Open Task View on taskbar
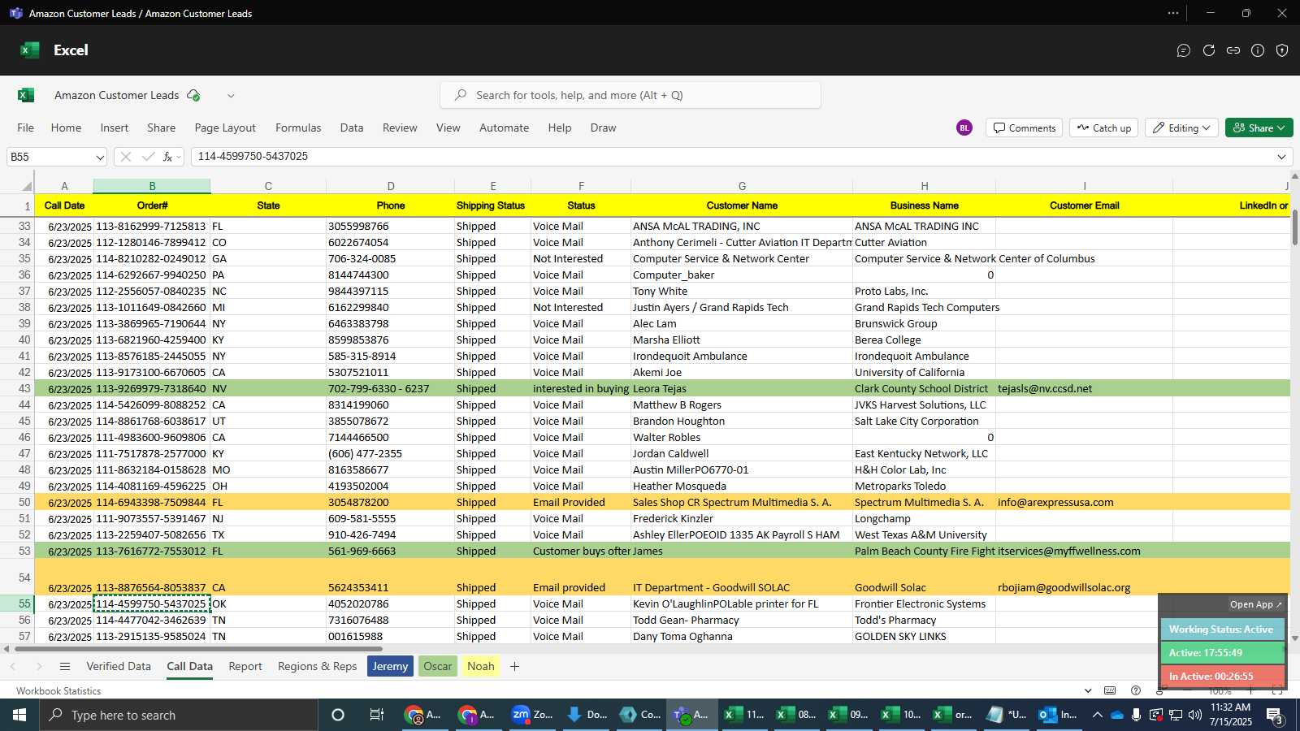Viewport: 1300px width, 731px height. (376, 715)
